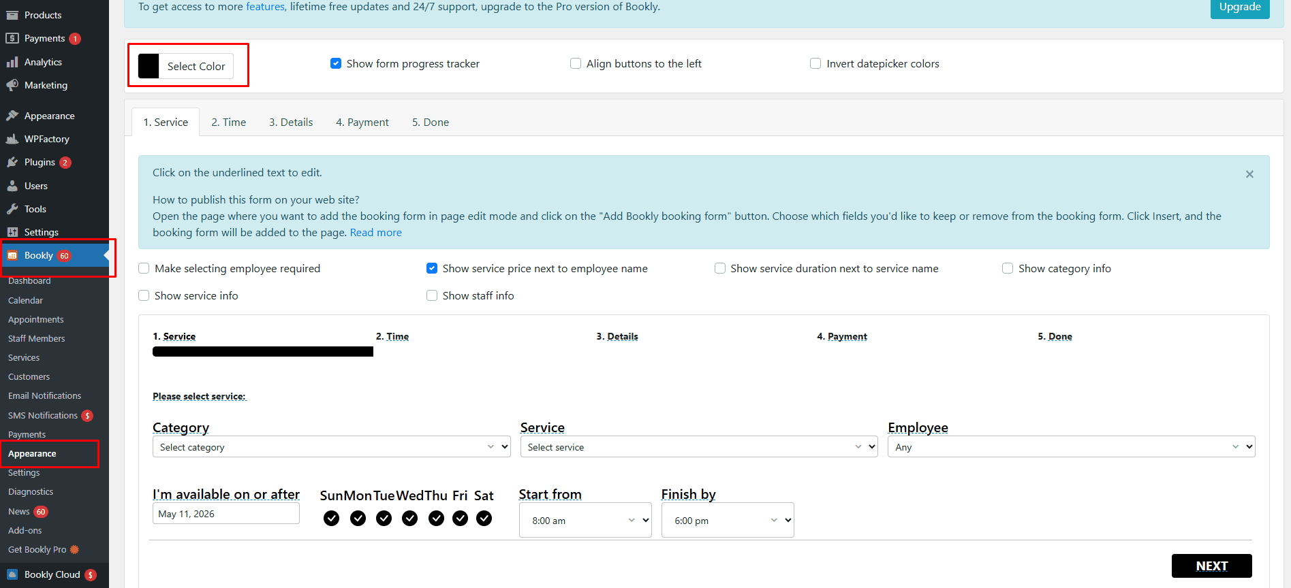Check the Show staff info option

(x=432, y=295)
